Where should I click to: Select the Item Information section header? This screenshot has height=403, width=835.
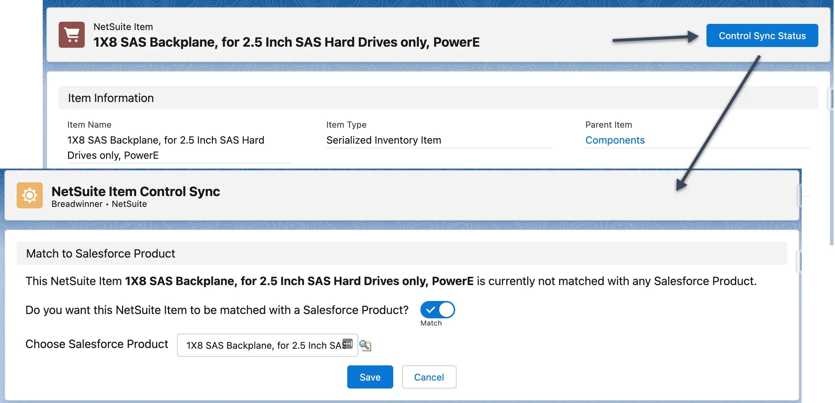(438, 98)
